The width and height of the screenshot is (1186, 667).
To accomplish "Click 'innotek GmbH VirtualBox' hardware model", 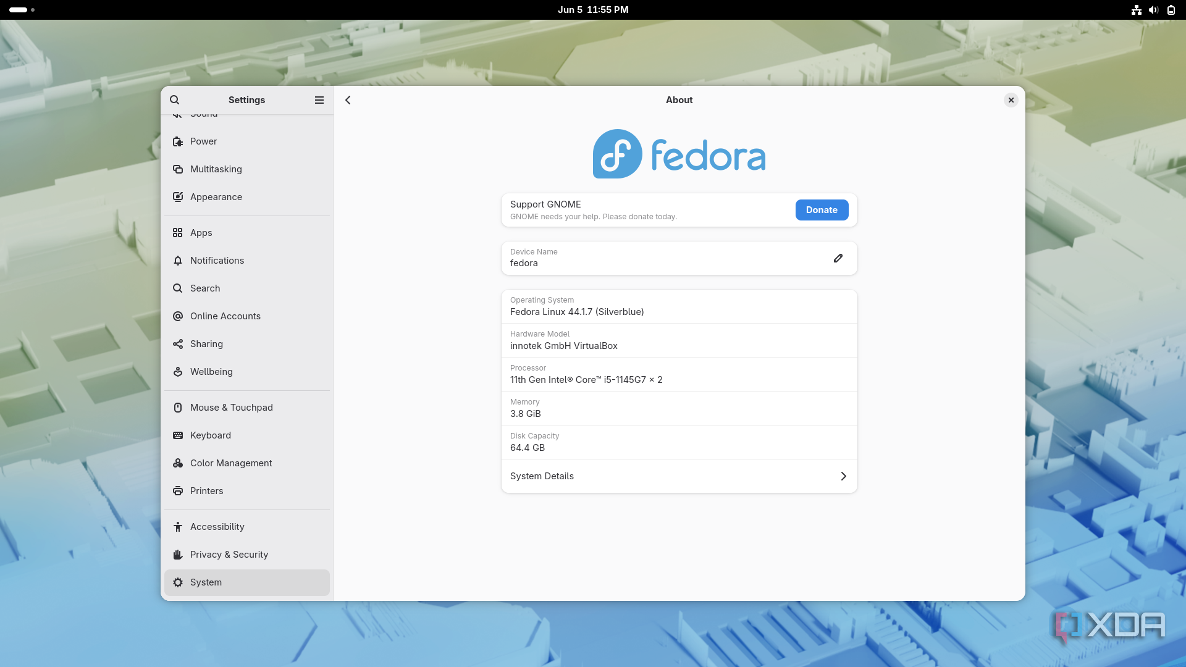I will point(564,346).
